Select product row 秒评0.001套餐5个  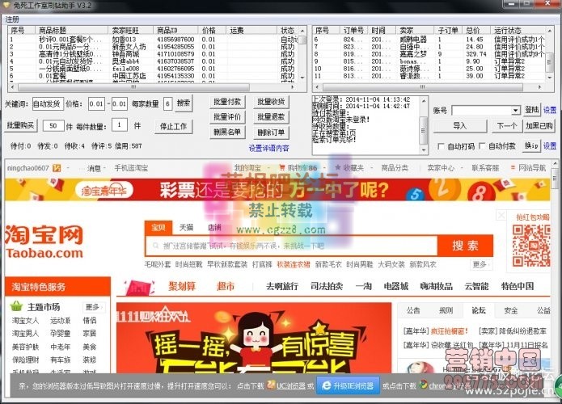[153, 40]
